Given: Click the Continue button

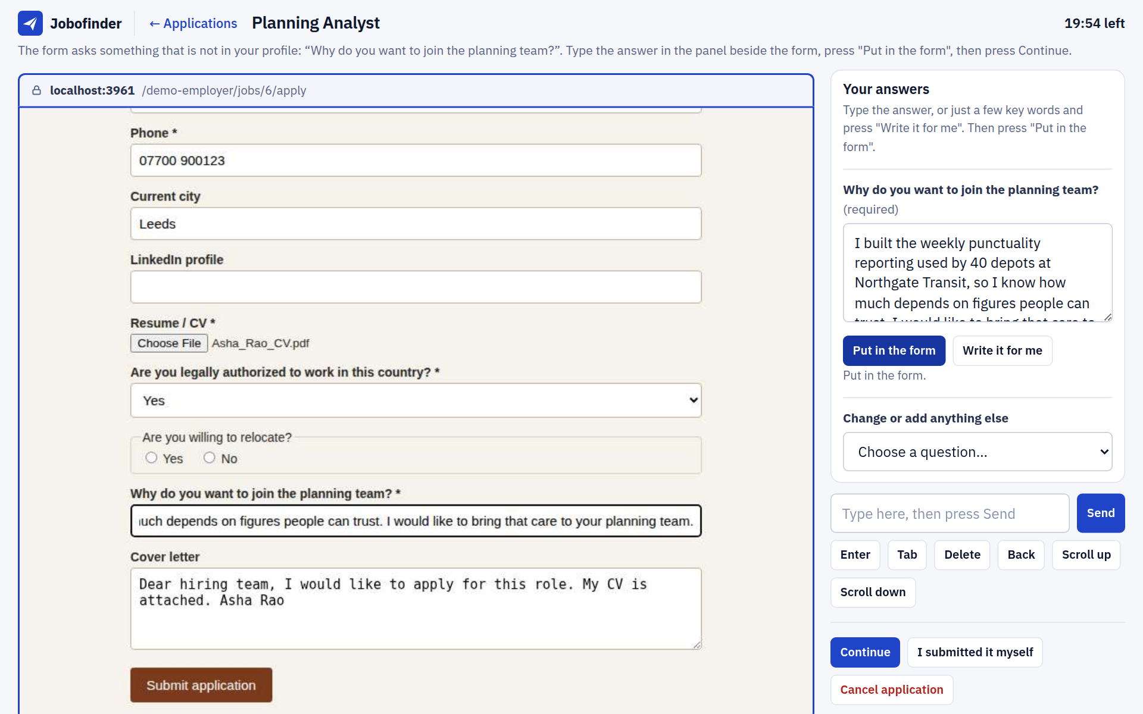Looking at the screenshot, I should pyautogui.click(x=864, y=652).
